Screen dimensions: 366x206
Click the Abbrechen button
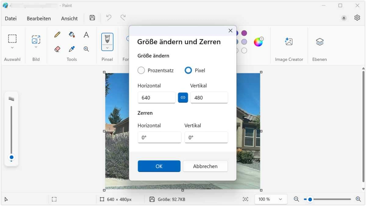point(205,166)
